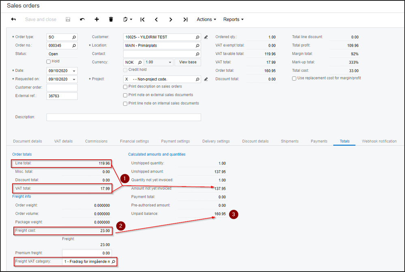
Task: Click the Description input field
Action: coord(124,117)
